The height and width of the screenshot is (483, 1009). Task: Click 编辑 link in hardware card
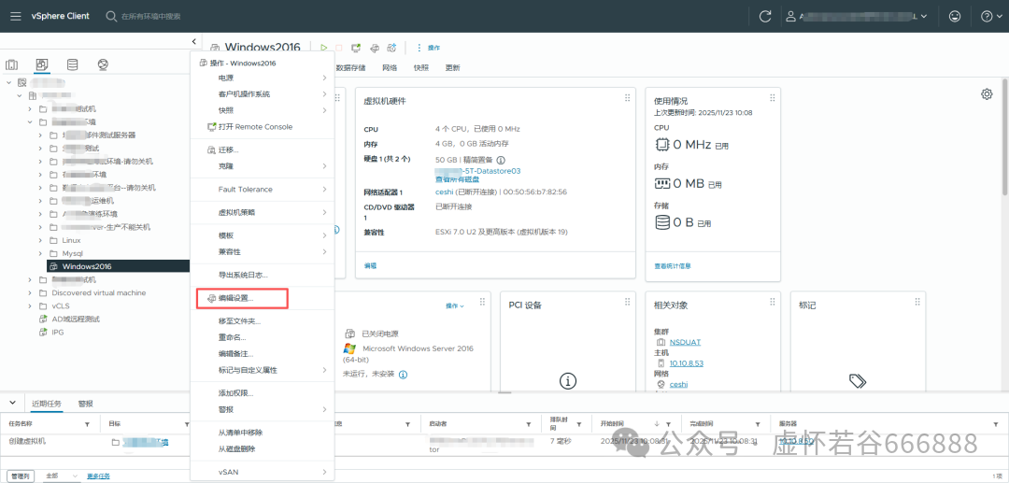point(370,265)
